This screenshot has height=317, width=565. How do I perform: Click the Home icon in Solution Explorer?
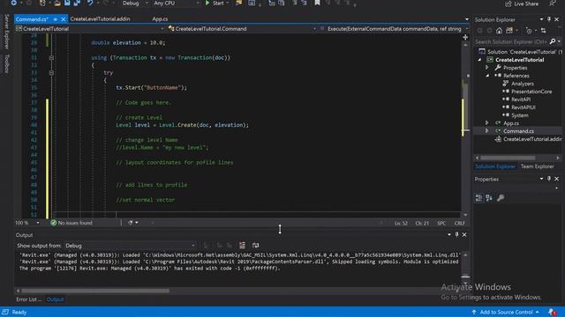pyautogui.click(x=499, y=31)
